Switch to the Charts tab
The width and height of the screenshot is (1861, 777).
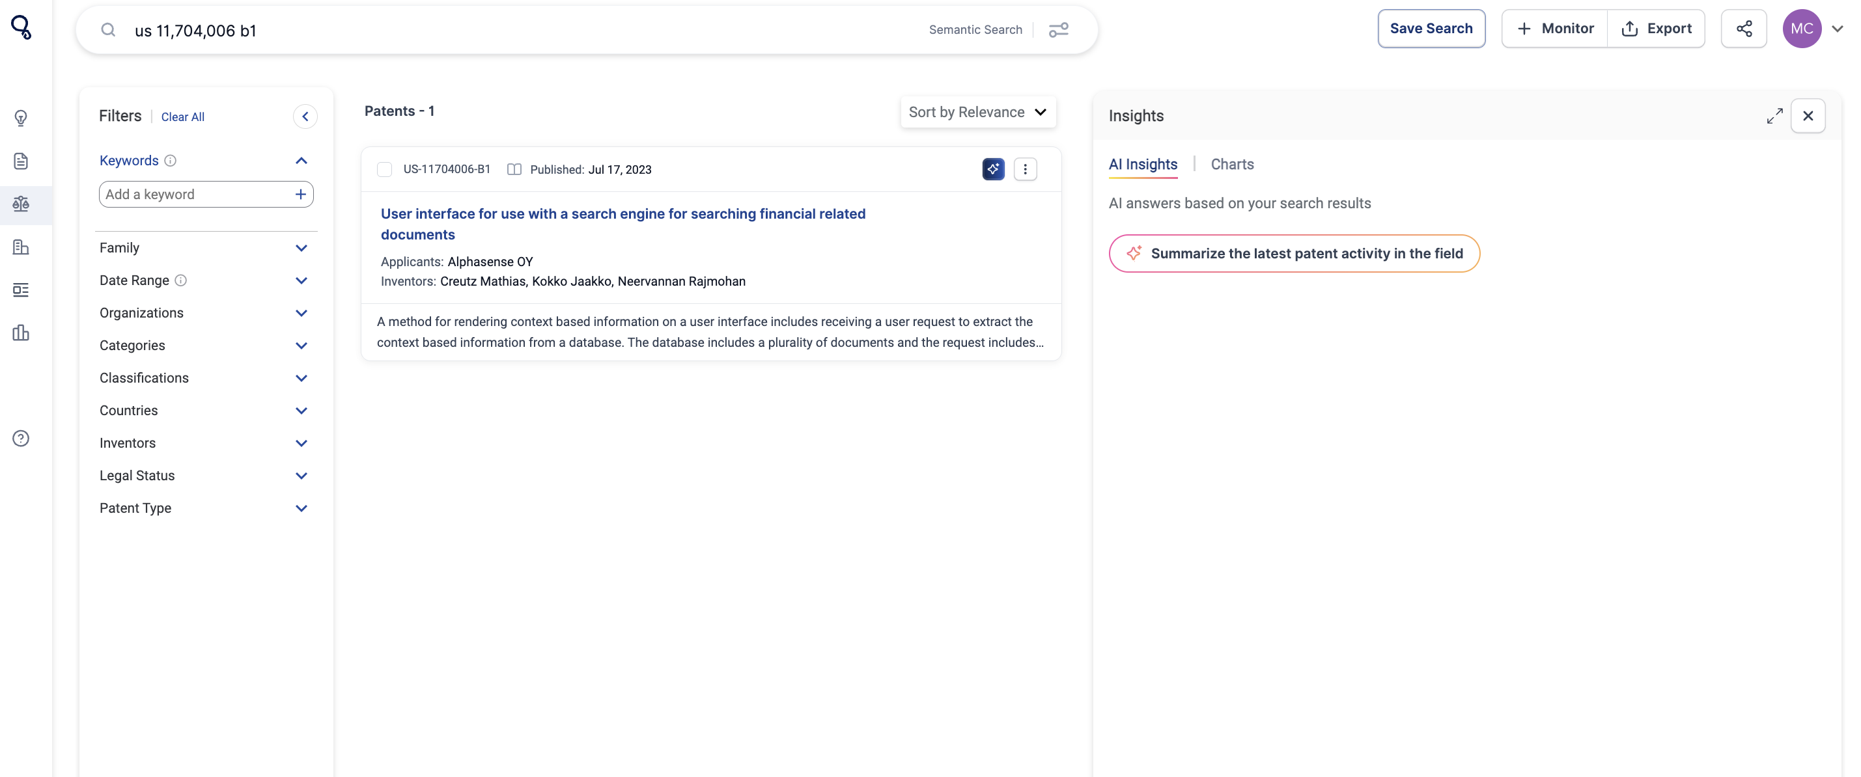[1232, 164]
